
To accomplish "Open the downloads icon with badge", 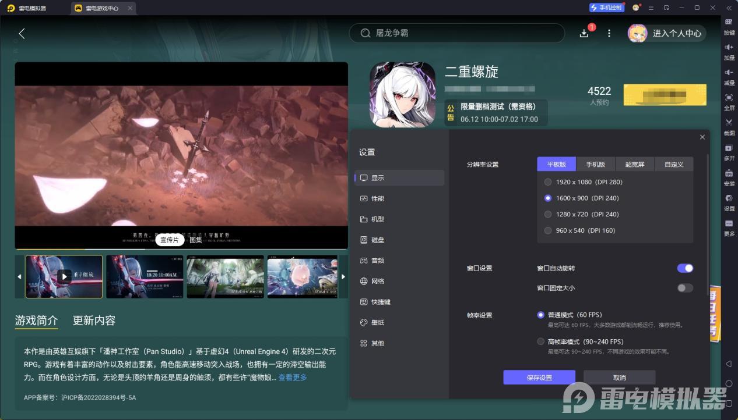I will pos(585,33).
